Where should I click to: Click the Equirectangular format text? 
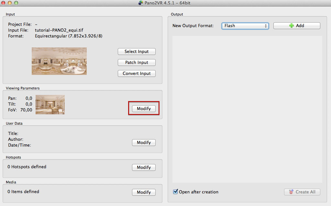pos(69,36)
